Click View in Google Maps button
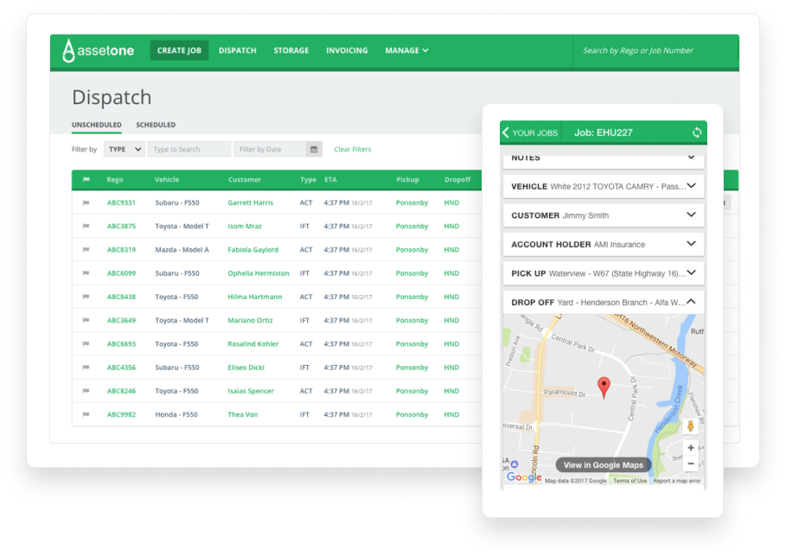Viewport: 786px width, 557px height. tap(603, 465)
